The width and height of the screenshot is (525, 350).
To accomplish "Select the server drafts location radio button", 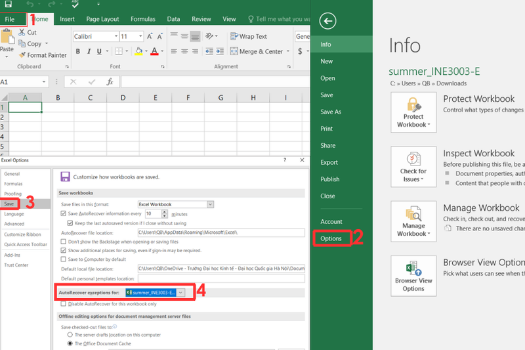I will (x=70, y=335).
